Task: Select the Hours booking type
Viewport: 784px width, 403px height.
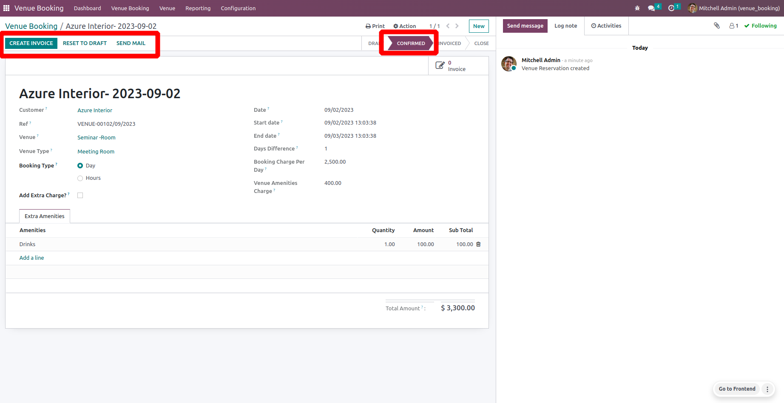Action: pos(80,178)
